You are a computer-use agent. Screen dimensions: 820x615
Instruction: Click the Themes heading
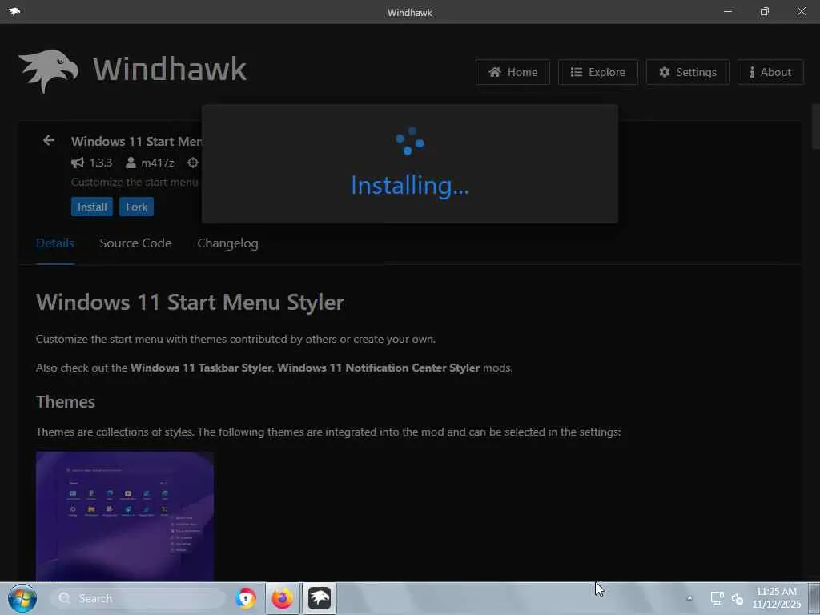pos(66,402)
